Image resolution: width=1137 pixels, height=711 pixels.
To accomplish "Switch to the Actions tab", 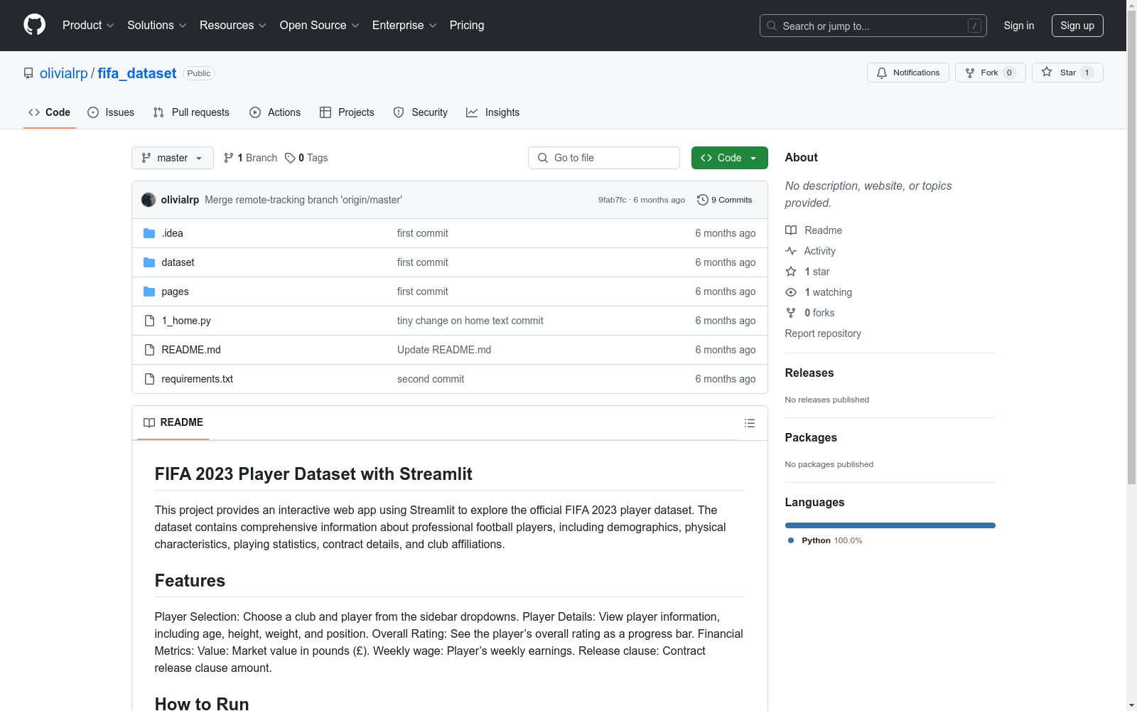I will pos(275,112).
